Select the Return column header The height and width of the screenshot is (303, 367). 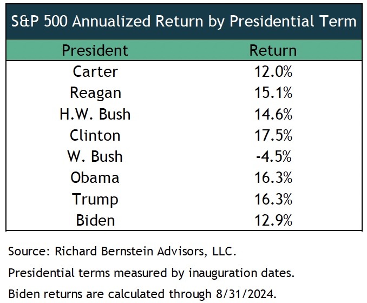click(x=273, y=50)
